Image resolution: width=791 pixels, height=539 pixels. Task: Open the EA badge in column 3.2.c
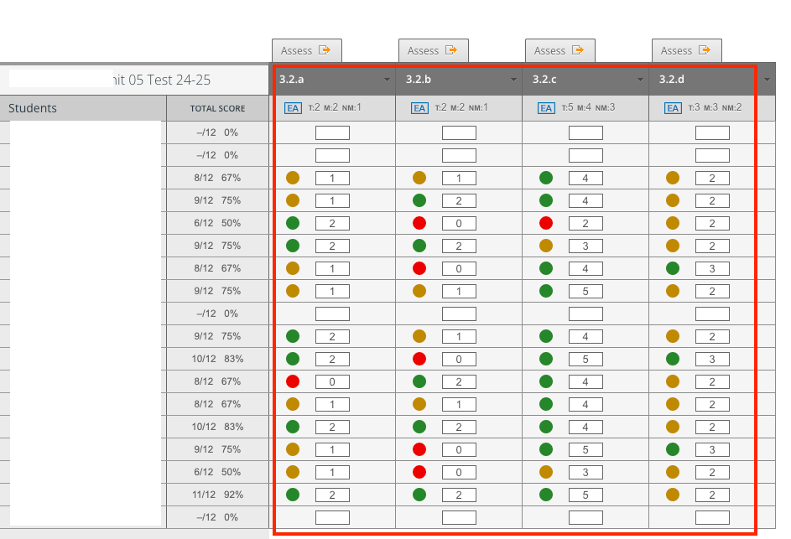tap(546, 107)
